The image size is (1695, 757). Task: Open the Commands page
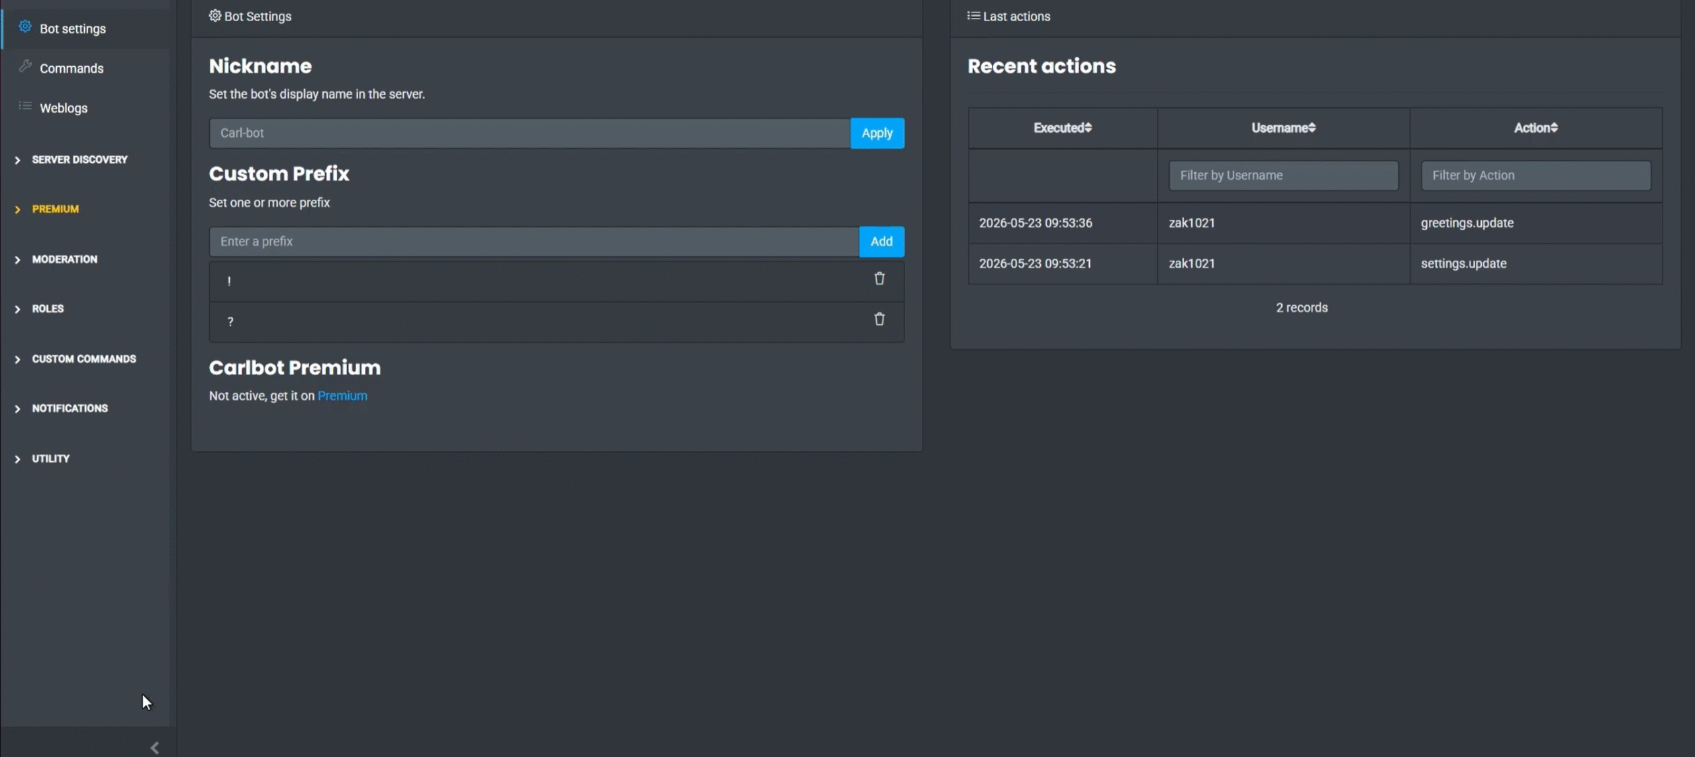72,68
